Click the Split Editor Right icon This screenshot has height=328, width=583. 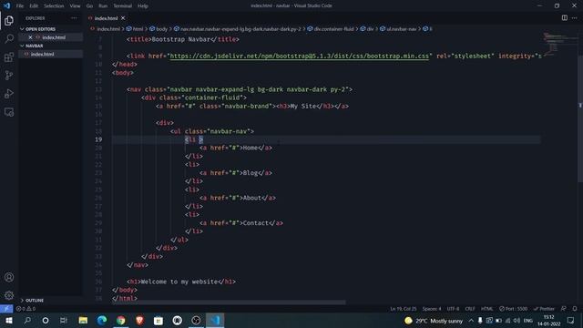[565, 18]
